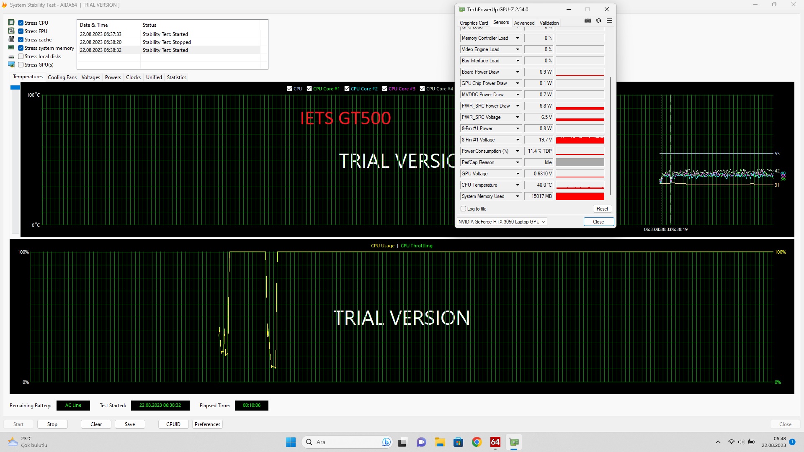Open GPU-Z Advanced tab
The width and height of the screenshot is (804, 452).
tap(524, 23)
